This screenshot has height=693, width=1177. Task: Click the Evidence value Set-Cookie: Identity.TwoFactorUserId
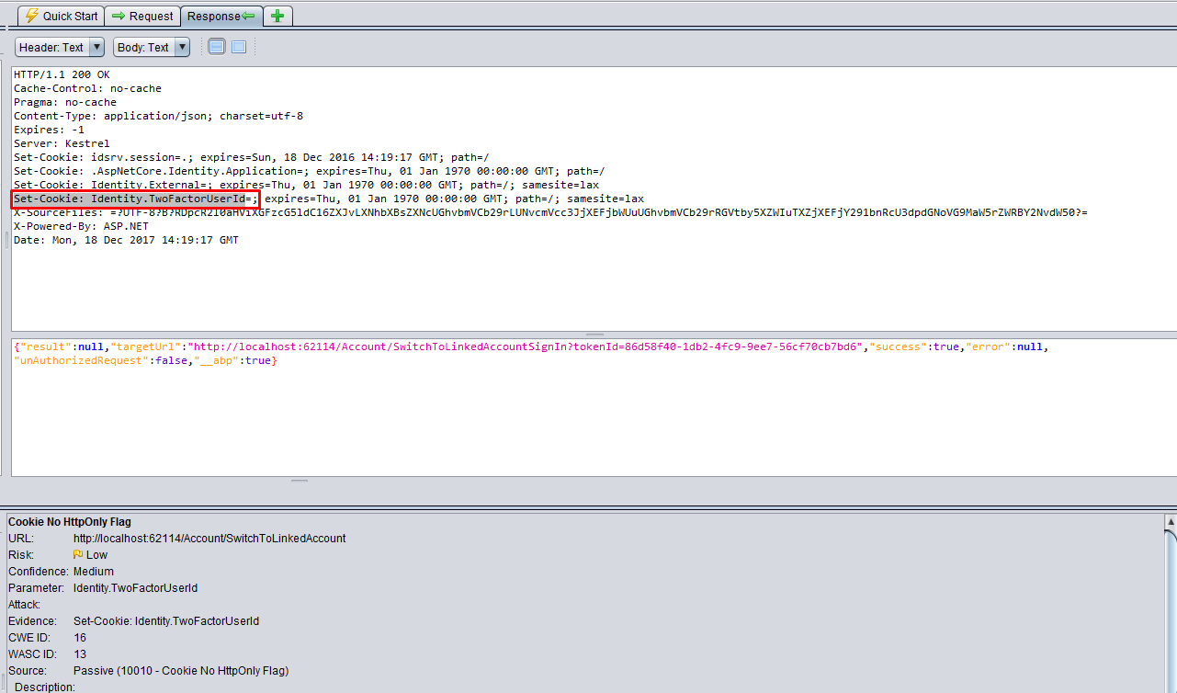[x=166, y=621]
